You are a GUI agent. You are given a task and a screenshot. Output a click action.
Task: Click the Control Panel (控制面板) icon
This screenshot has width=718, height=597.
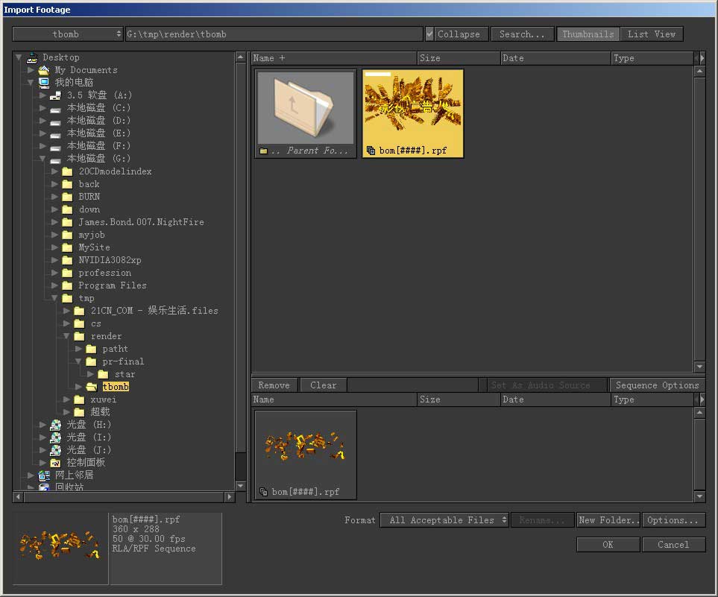point(55,462)
